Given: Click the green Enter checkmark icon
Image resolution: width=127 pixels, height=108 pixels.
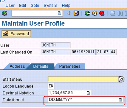Looking at the screenshot, I should click(x=5, y=13).
